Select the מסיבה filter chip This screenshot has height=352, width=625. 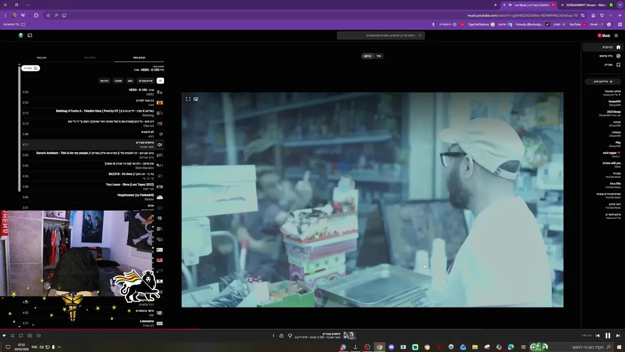tap(118, 81)
